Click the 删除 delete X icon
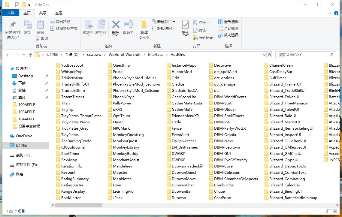342x217 pixels. point(116,25)
